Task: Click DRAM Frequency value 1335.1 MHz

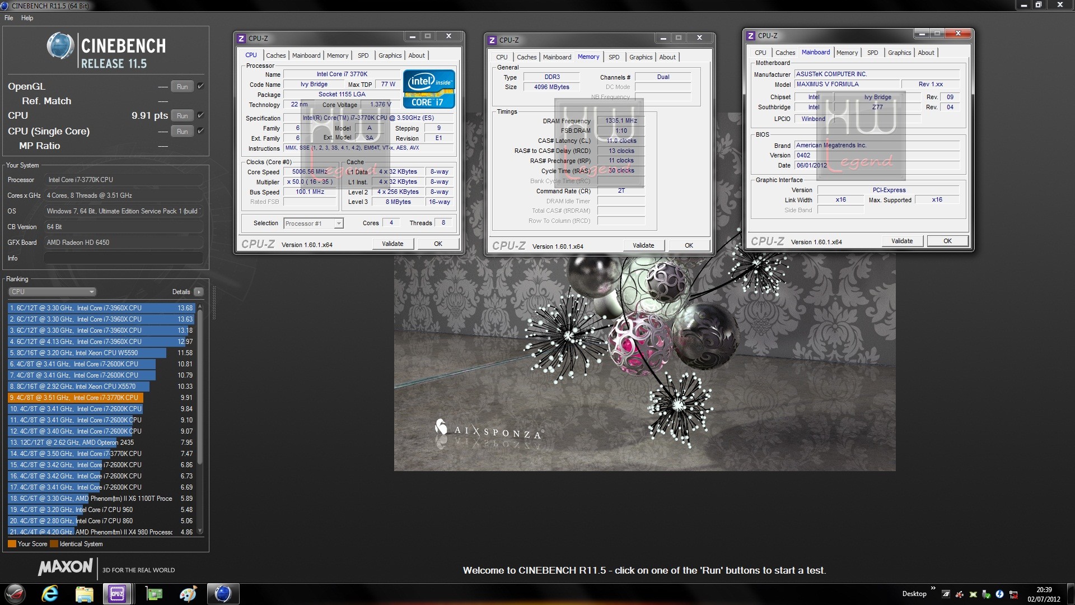Action: [621, 121]
